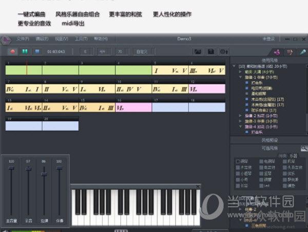This screenshot has width=308, height=232.
Task: Open the 编辑(E) menu
Action: (42, 39)
